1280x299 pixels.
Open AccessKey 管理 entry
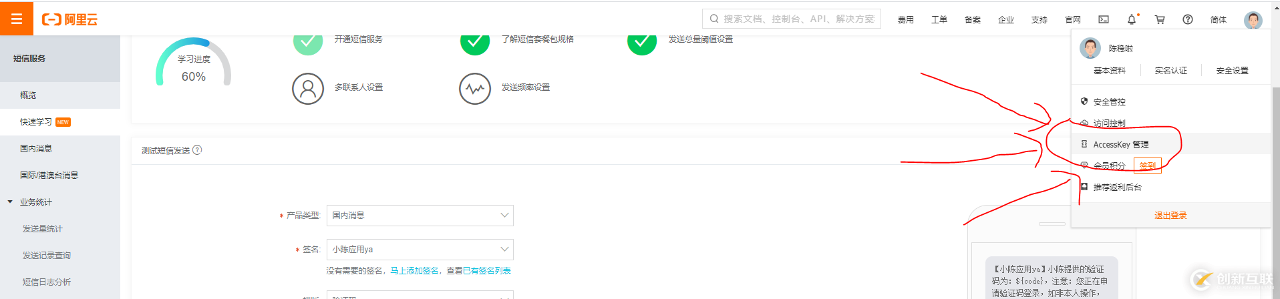pyautogui.click(x=1171, y=144)
